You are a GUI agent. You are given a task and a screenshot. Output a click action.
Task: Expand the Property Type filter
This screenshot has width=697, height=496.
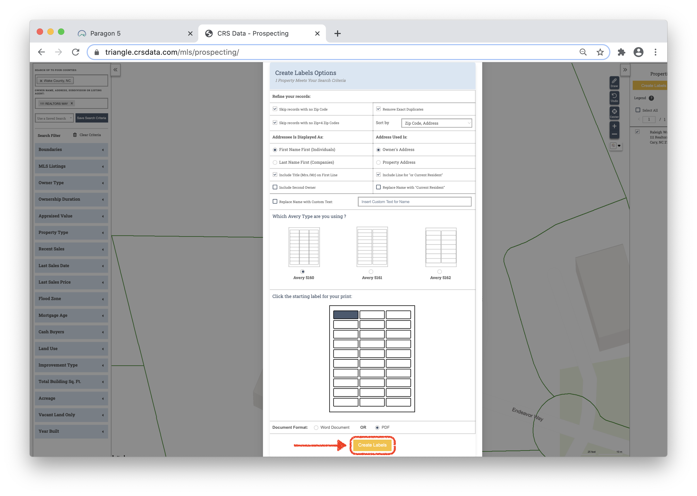tap(71, 233)
